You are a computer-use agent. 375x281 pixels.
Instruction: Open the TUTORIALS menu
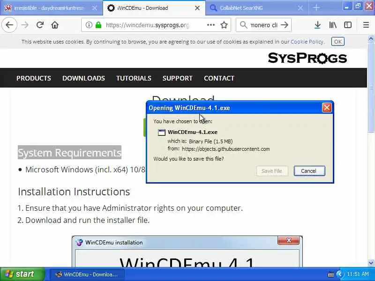134,78
